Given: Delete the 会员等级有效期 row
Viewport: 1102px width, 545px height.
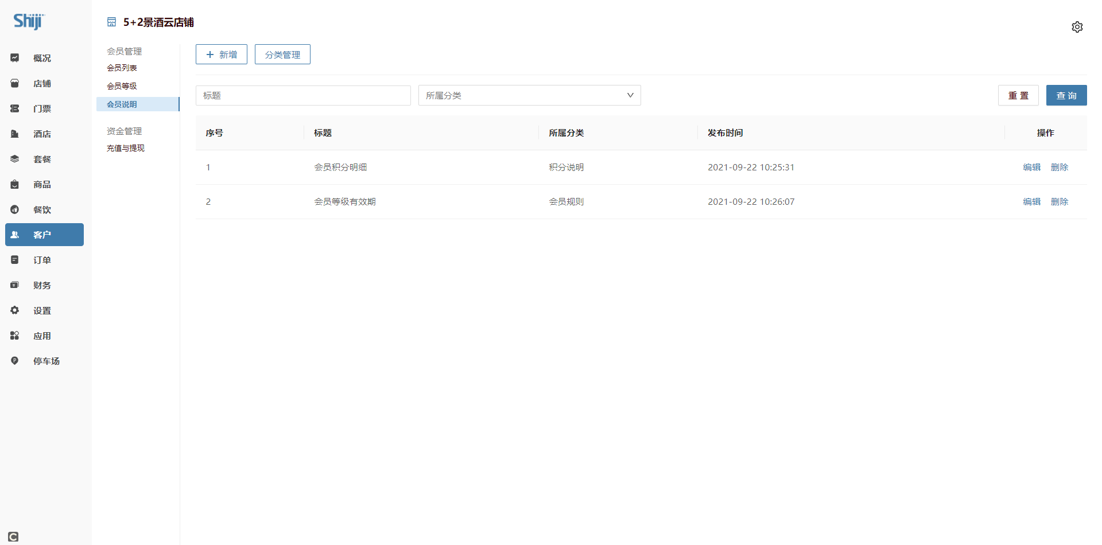Looking at the screenshot, I should (1060, 201).
